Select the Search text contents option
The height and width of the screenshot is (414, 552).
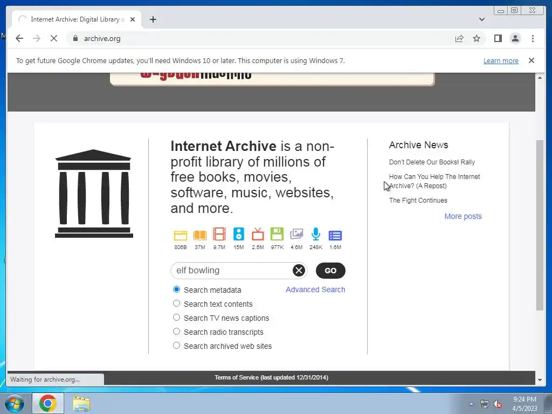176,303
